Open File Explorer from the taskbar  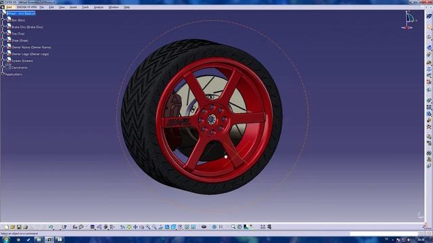pyautogui.click(x=39, y=240)
